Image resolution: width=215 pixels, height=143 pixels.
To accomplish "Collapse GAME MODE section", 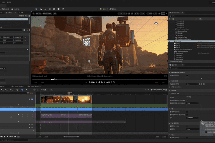I will click(x=170, y=81).
